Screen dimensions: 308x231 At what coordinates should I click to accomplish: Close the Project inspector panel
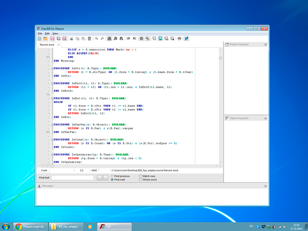click(x=265, y=45)
